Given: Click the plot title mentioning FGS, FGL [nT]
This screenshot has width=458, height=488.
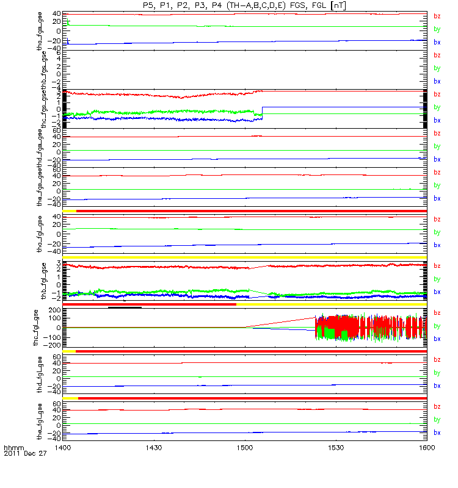Looking at the screenshot, I should click(x=244, y=5).
